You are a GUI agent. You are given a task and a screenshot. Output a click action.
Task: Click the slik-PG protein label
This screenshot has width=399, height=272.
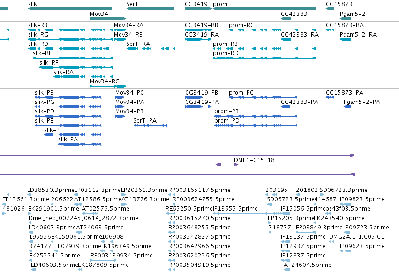tap(45, 102)
